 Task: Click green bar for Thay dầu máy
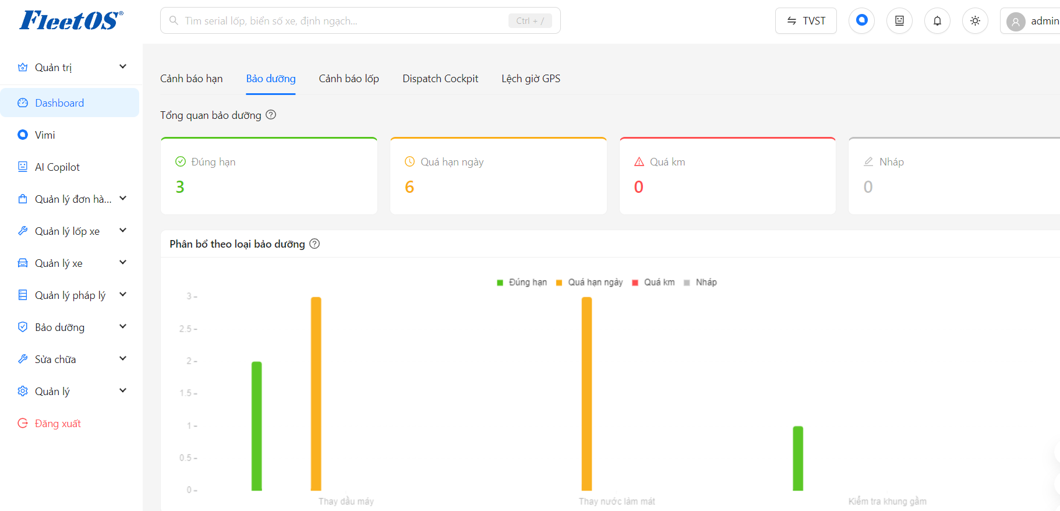(x=257, y=426)
